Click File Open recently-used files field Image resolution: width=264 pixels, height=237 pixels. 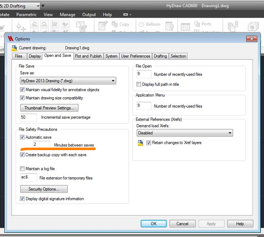click(144, 74)
